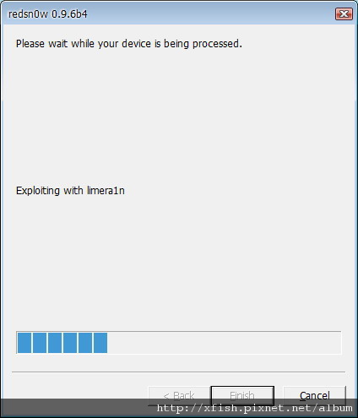Click the 'Exploiting with limera1n' status text
This screenshot has width=358, height=418.
click(70, 191)
